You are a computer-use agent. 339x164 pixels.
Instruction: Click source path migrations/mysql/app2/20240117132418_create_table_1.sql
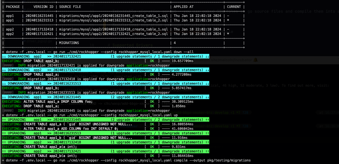pos(114,29)
